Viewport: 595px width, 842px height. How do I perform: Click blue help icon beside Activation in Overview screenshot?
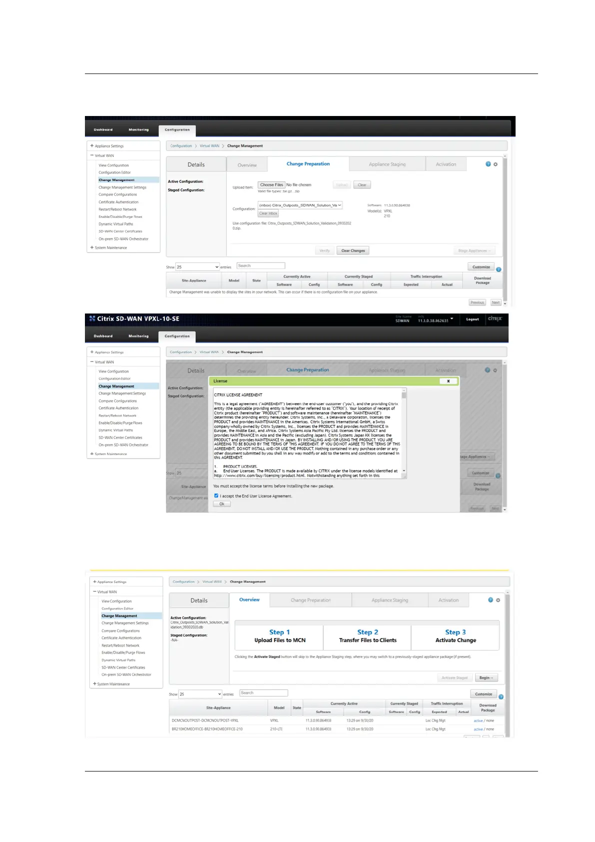491,600
